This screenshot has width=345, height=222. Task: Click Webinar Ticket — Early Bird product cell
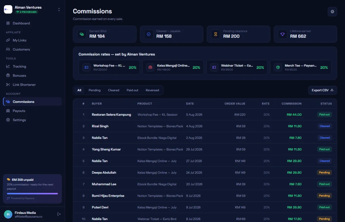click(157, 219)
